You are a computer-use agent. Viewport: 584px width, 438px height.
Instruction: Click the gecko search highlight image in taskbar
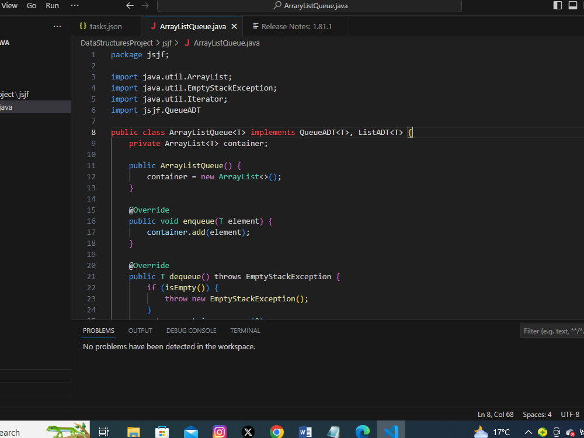click(68, 430)
